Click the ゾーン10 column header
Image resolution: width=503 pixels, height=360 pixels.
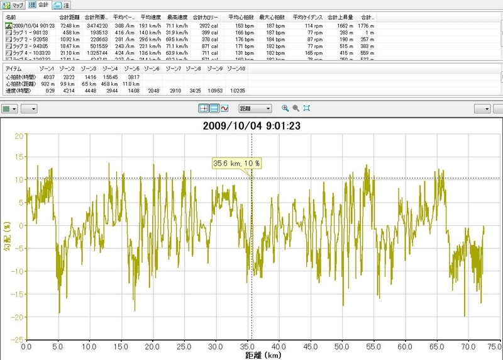(236, 69)
